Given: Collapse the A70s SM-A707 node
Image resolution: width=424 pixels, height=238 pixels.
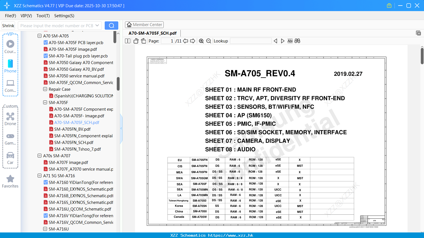Looking at the screenshot, I should tap(40, 156).
